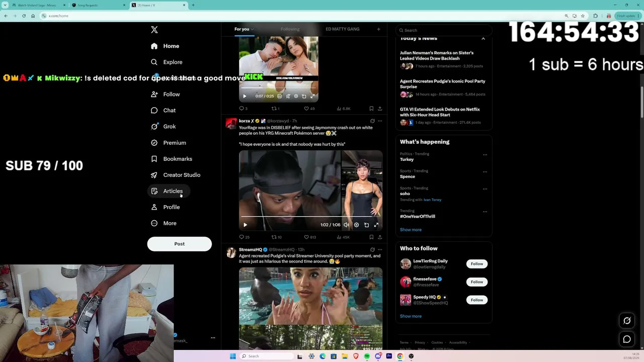The height and width of the screenshot is (362, 644).
Task: Open video settings on korza's video
Action: click(356, 225)
